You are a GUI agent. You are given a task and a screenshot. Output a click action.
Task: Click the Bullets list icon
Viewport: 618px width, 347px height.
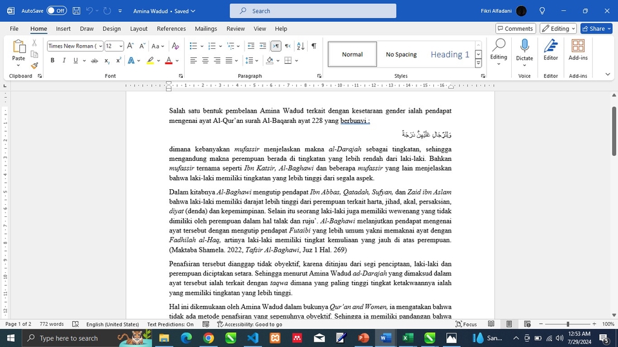tap(193, 46)
